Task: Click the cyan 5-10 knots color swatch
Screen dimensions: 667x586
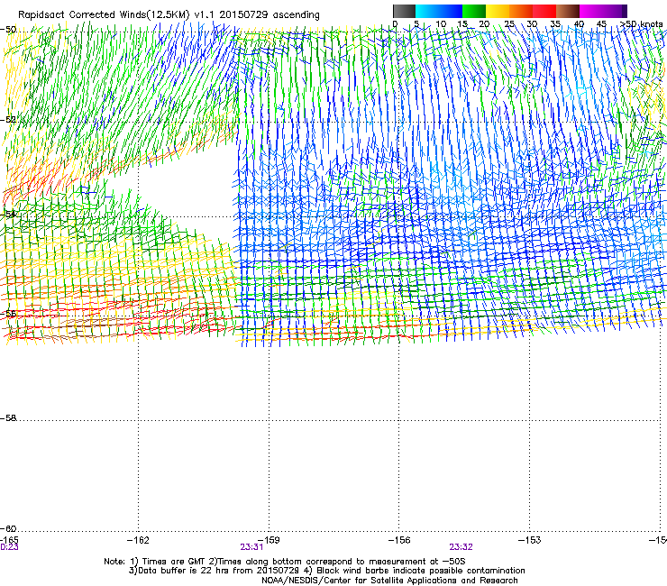Action: 427,11
